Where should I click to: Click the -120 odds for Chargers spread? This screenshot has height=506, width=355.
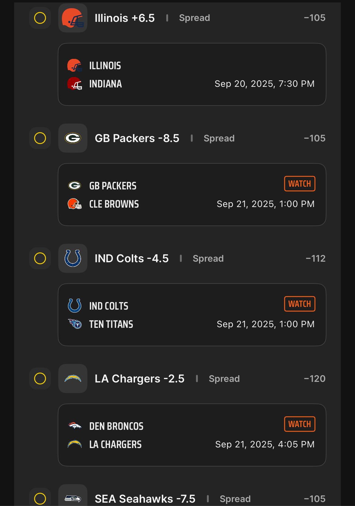pyautogui.click(x=315, y=379)
